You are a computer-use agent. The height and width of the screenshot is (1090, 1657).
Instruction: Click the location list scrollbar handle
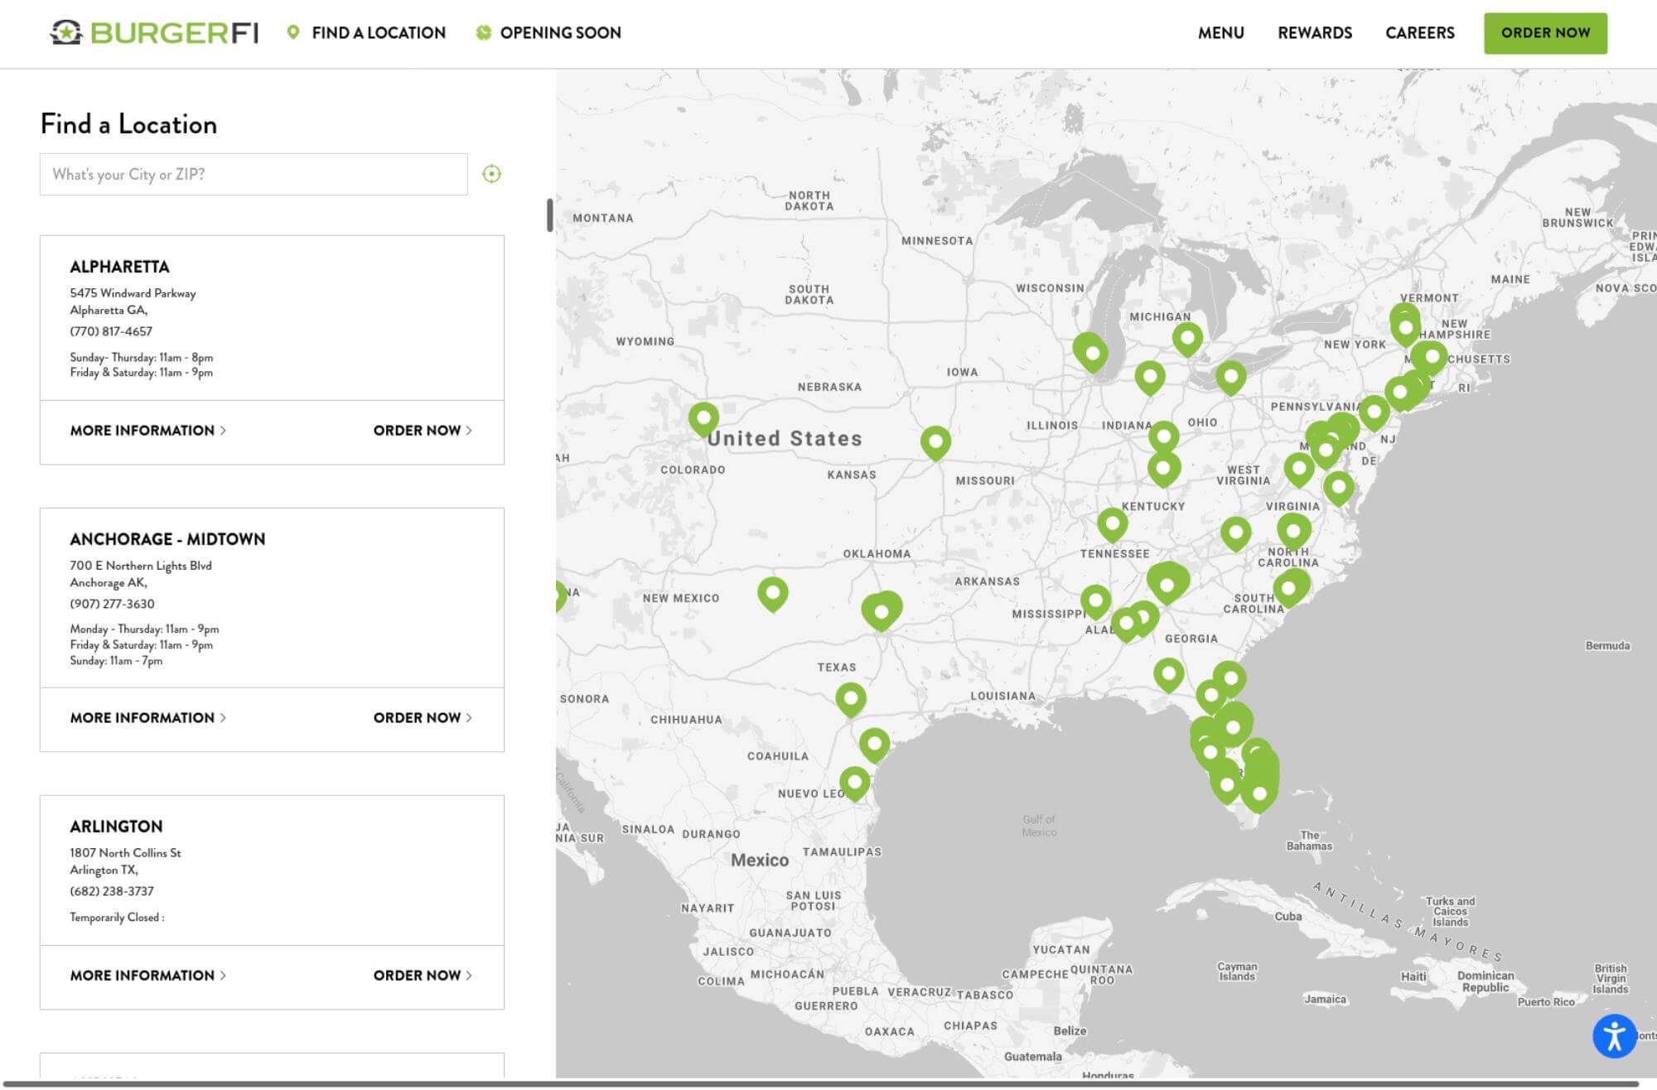[549, 215]
